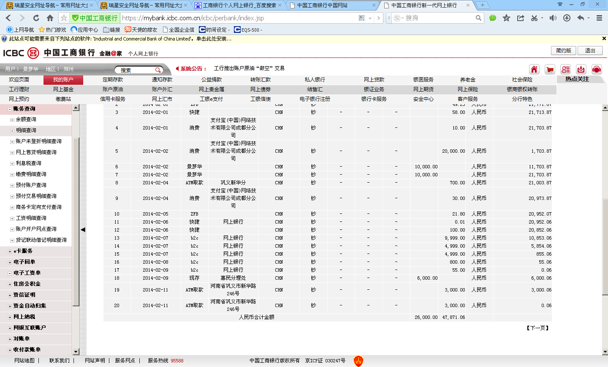Click the headset customer service icon

coord(596,70)
